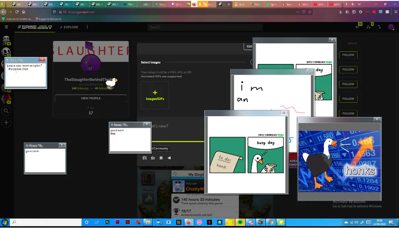Click the Firefox reload button
399x228 pixels.
click(x=17, y=12)
